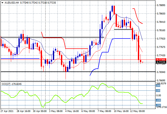167x114 pixels.
Task: Click the 10 May 16:00 time label
Action: 121,111
